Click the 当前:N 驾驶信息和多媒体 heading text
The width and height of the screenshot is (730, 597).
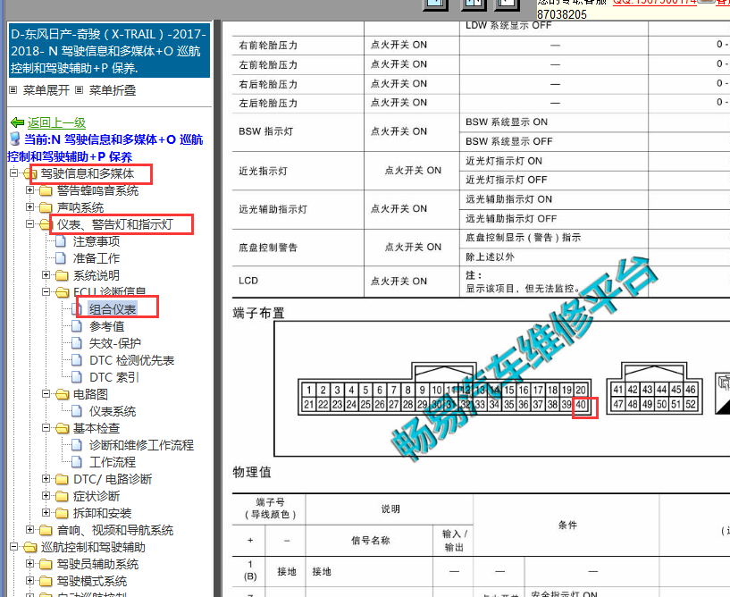tap(106, 147)
